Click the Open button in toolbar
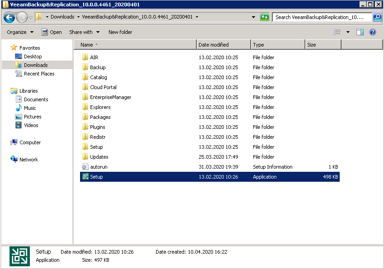384x269 pixels. tap(52, 32)
